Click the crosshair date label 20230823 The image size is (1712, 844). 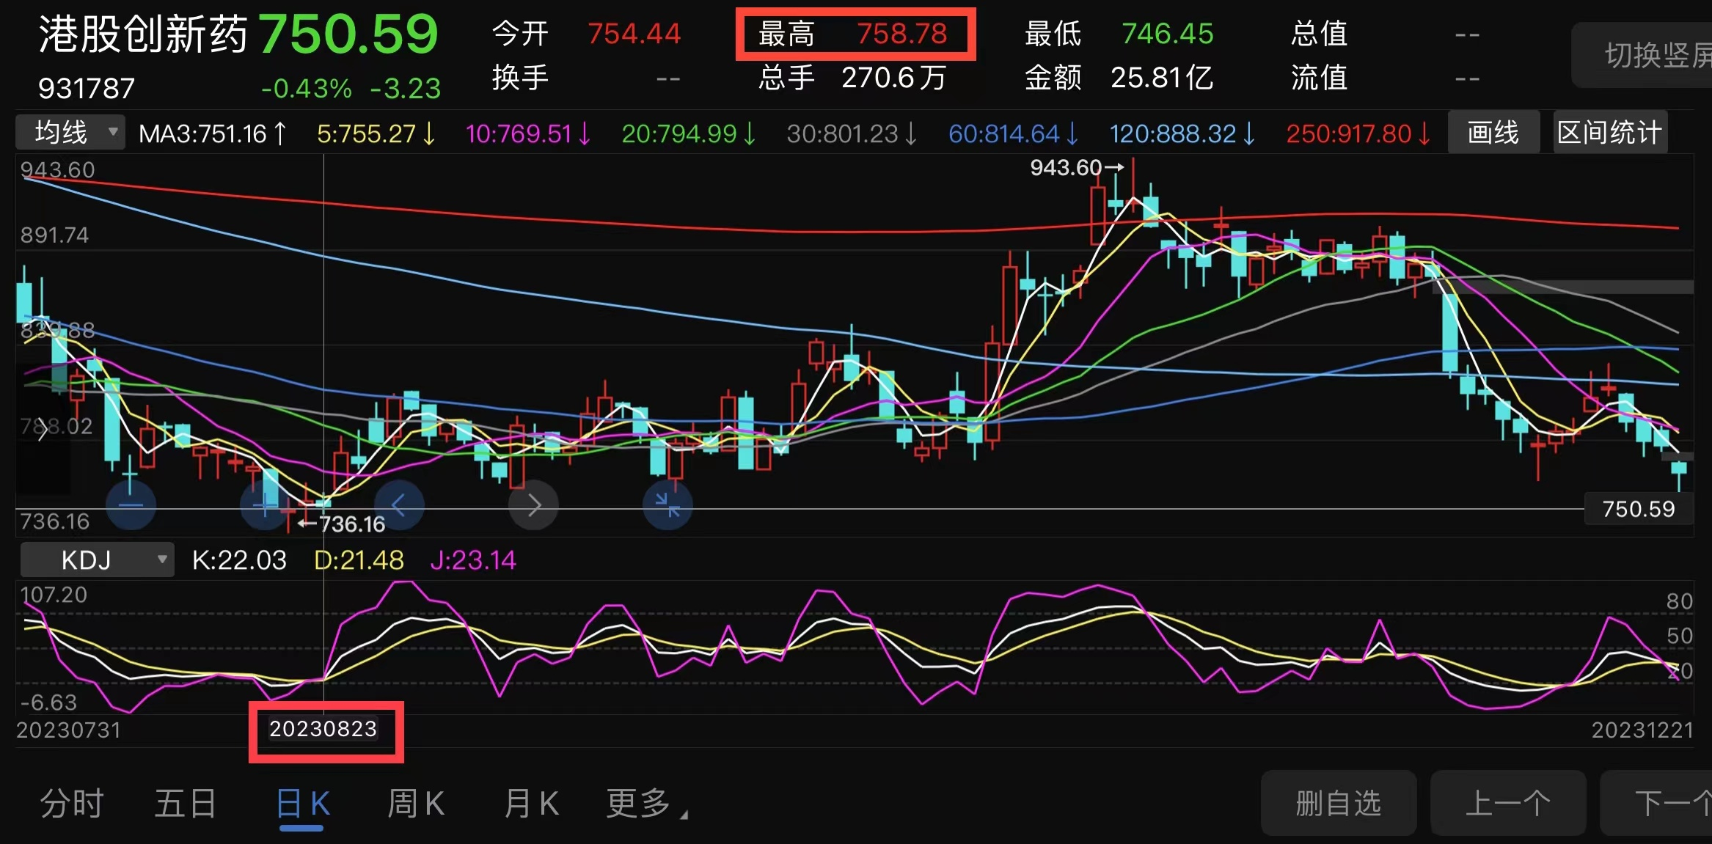pyautogui.click(x=323, y=729)
